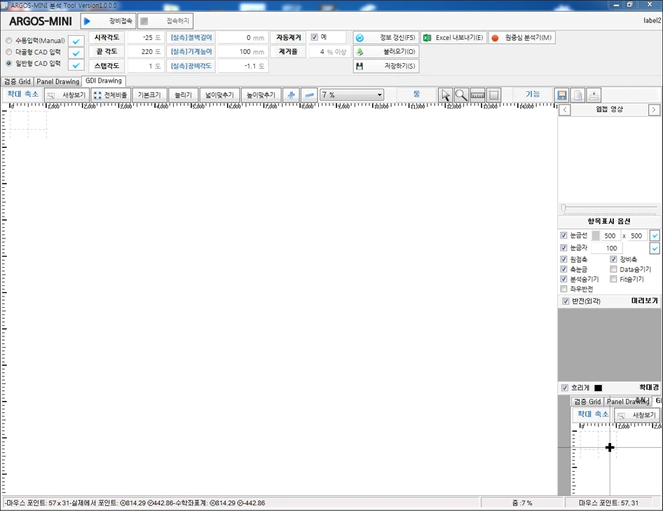Click the 끝 각도 value field showing 220
The image size is (663, 511).
tap(146, 52)
